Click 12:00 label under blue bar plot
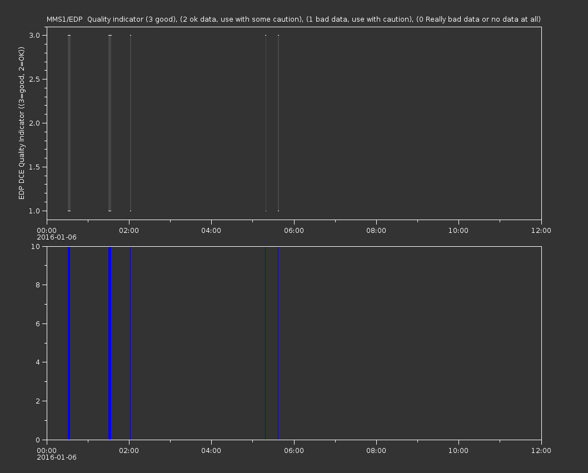This screenshot has width=588, height=473. pyautogui.click(x=541, y=451)
